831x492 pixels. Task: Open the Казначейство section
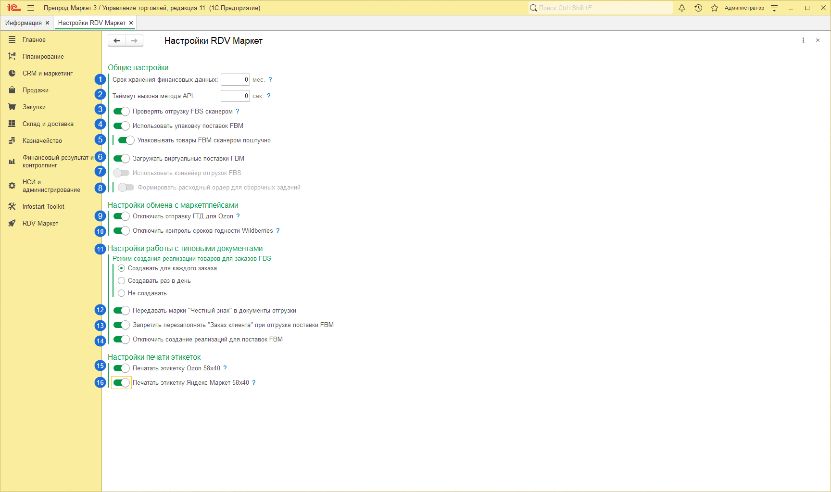(x=51, y=141)
